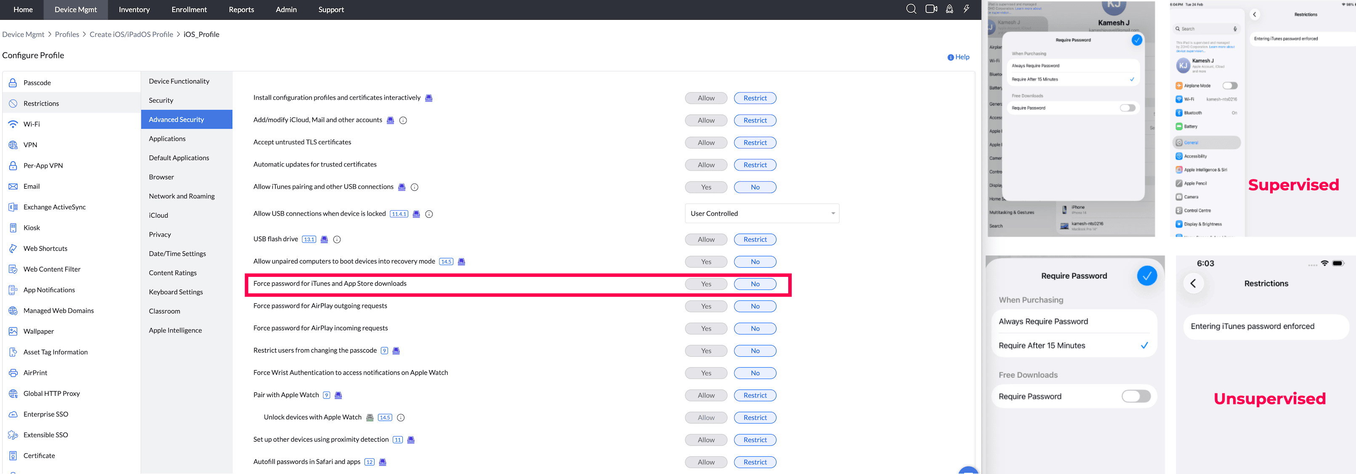Open the User Controlled dropdown
This screenshot has width=1356, height=474.
point(762,213)
